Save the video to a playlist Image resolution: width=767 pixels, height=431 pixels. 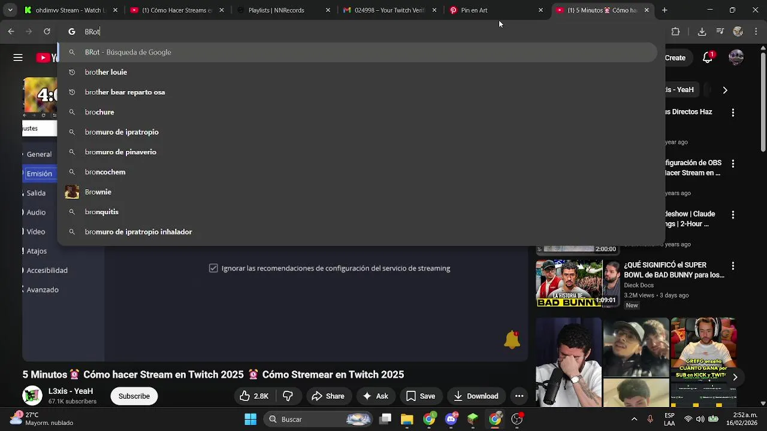coord(421,396)
